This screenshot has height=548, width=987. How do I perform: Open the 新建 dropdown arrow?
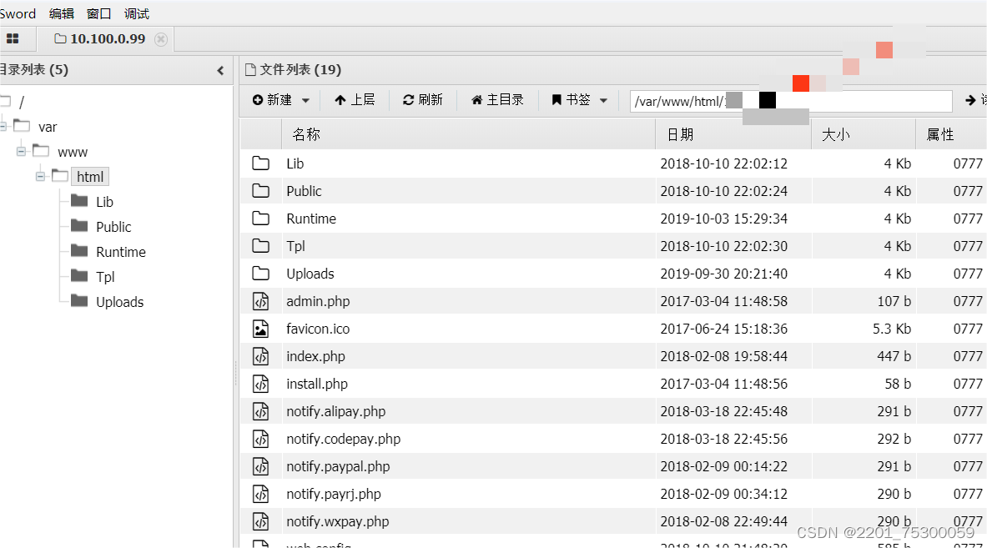tap(306, 101)
